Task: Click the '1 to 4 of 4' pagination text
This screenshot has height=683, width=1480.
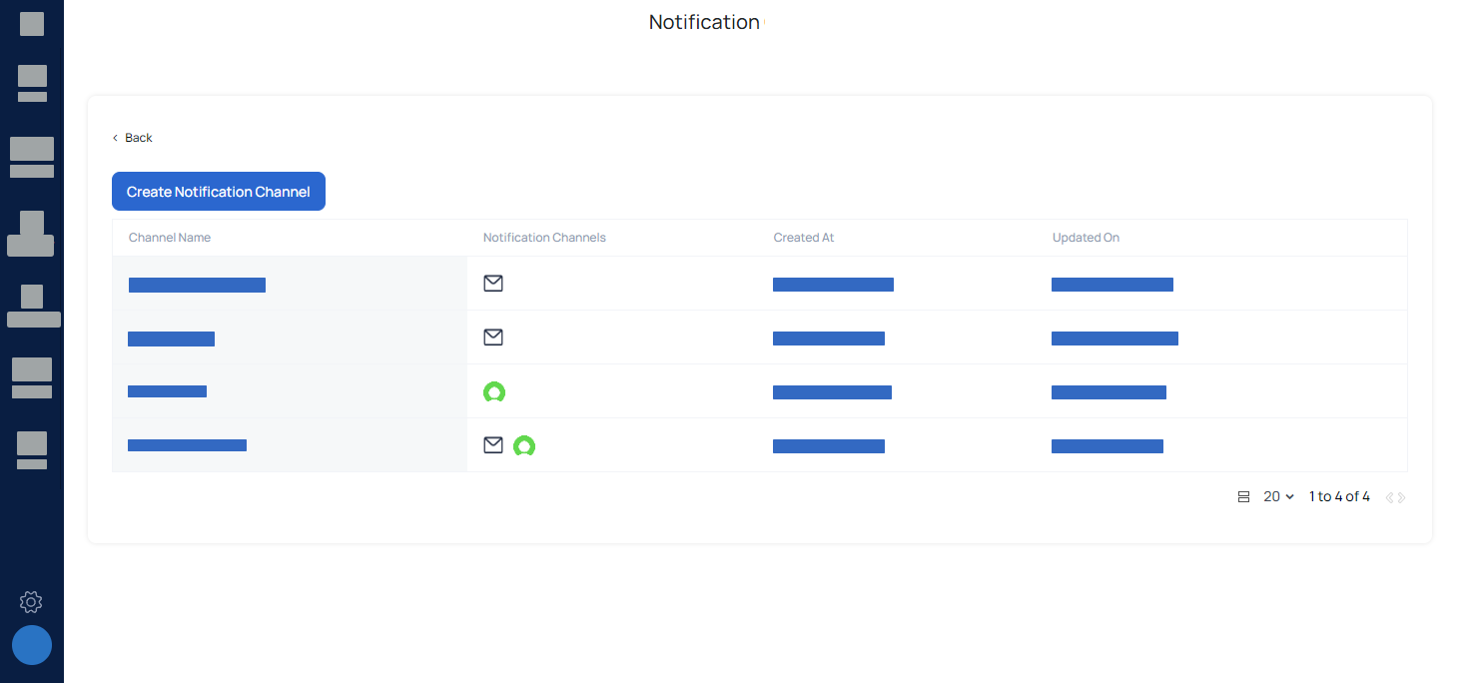Action: pyautogui.click(x=1339, y=497)
